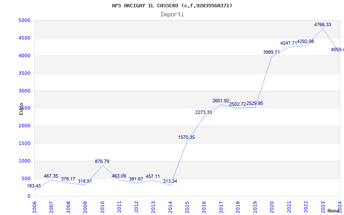
Task: Click the 2529.95 data label
Action: pos(255,103)
